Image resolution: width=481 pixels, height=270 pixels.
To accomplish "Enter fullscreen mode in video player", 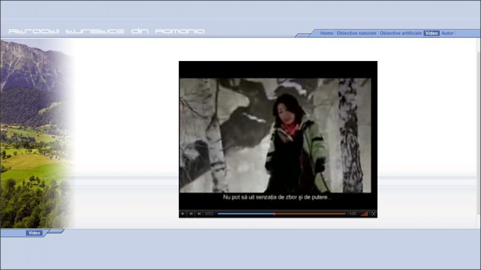I will click(373, 214).
